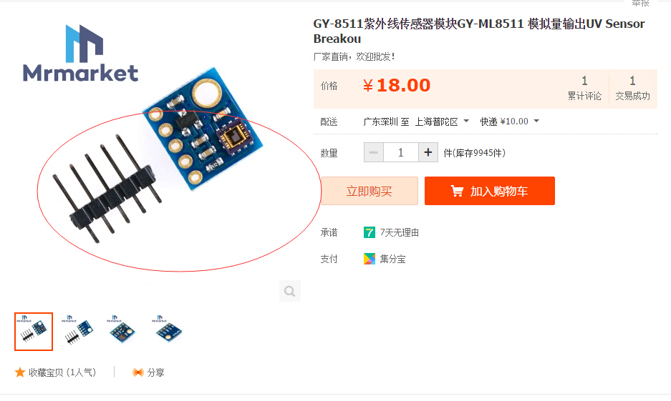Screen dimensions: 671x401
Task: Click the Mrmarket logo on the image
Action: [80, 53]
